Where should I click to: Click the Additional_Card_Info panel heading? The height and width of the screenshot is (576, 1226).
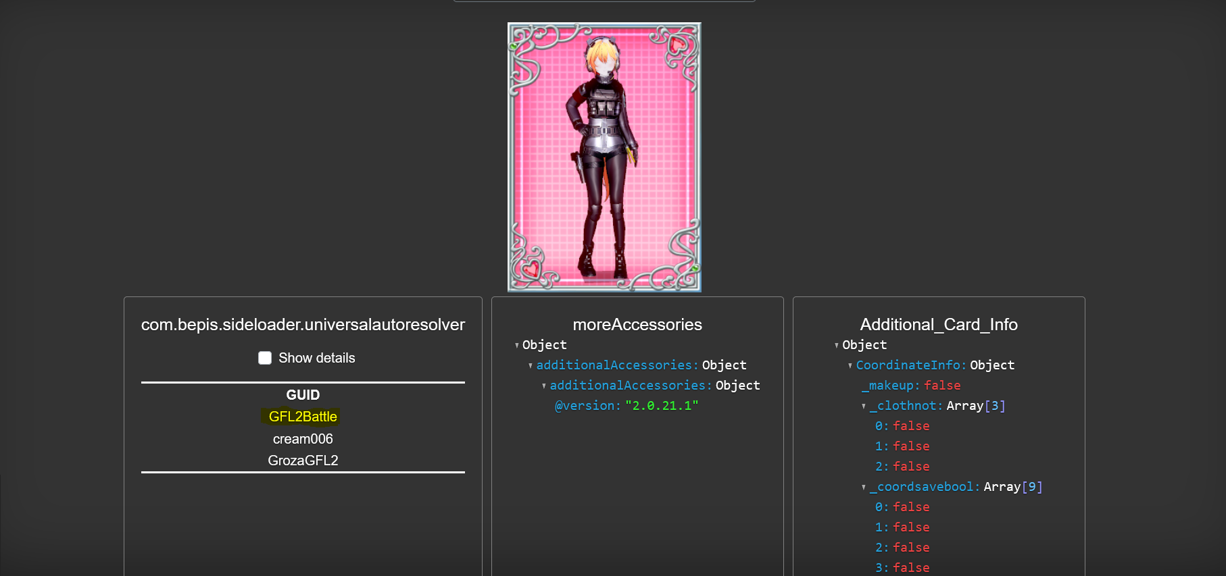pyautogui.click(x=938, y=325)
